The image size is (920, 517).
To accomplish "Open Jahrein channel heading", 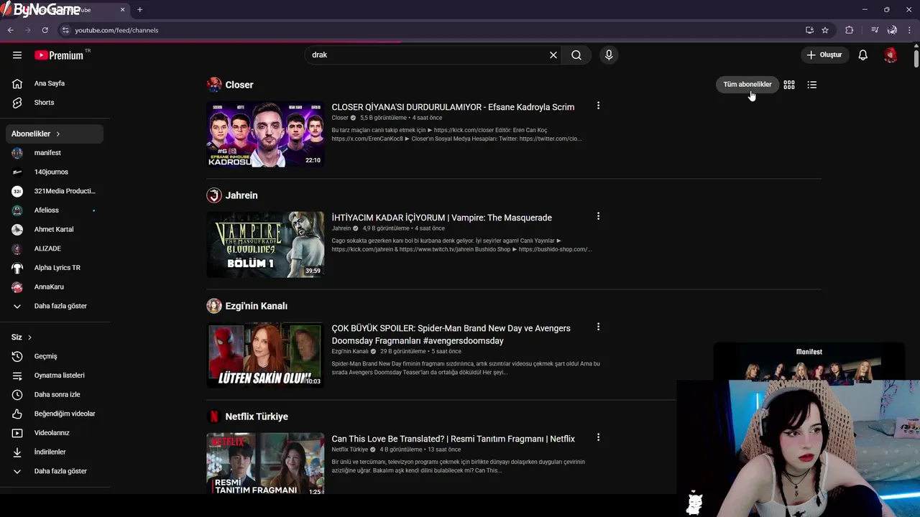I will click(x=241, y=195).
